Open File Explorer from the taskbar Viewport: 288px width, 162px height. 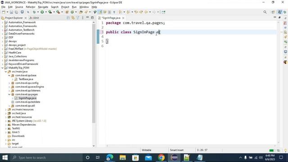coord(122,157)
